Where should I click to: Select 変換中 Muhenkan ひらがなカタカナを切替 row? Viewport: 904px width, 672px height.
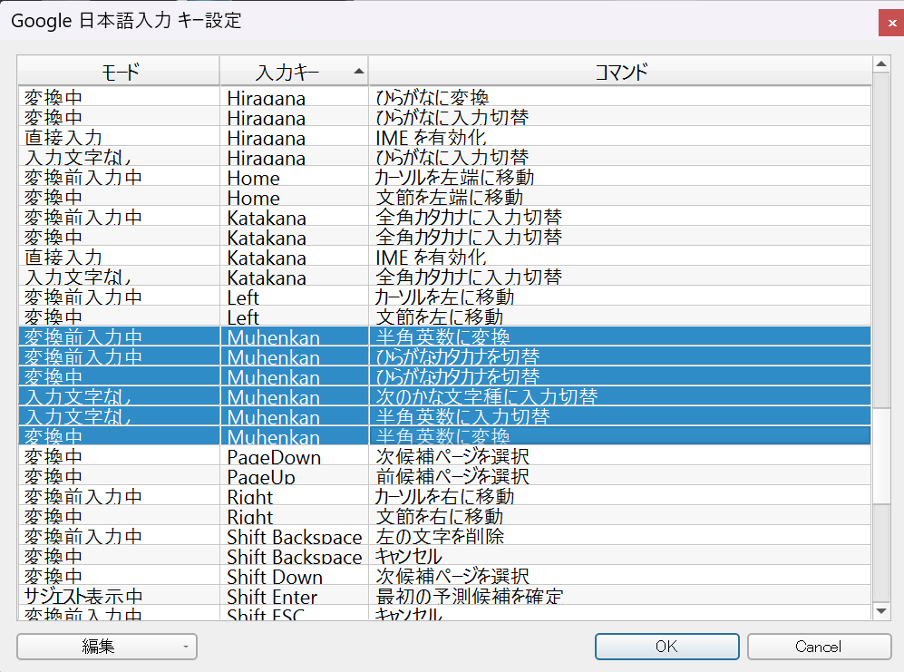444,376
